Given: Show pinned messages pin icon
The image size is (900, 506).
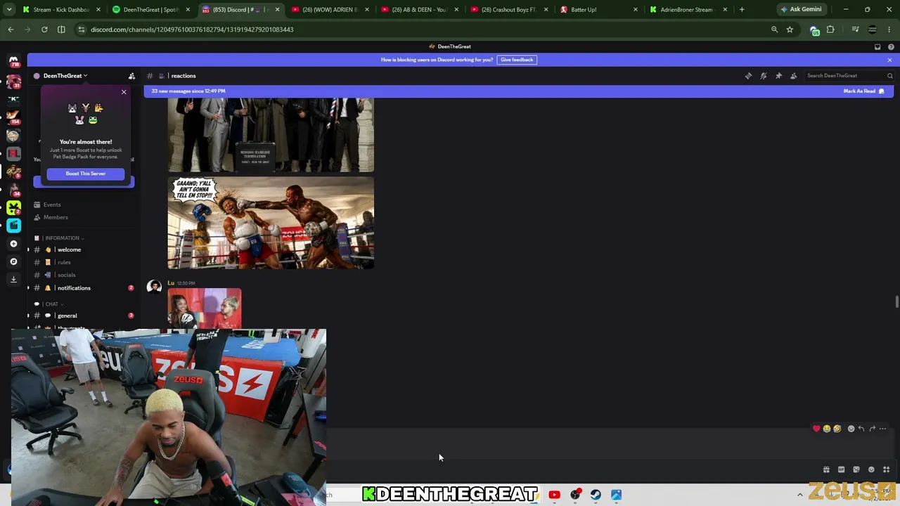Looking at the screenshot, I should click(x=778, y=76).
